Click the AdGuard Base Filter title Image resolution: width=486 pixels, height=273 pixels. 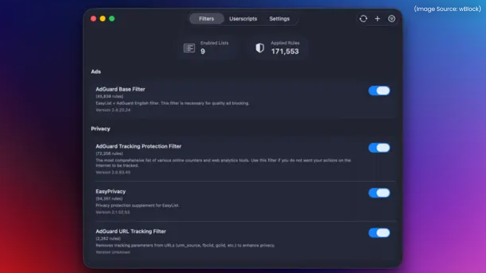coord(120,89)
